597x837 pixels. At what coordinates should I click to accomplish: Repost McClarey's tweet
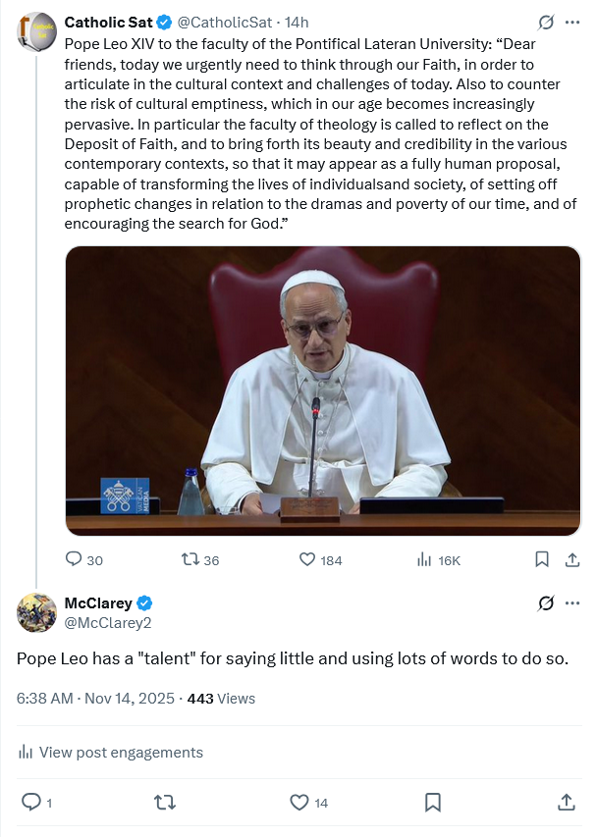pyautogui.click(x=165, y=803)
